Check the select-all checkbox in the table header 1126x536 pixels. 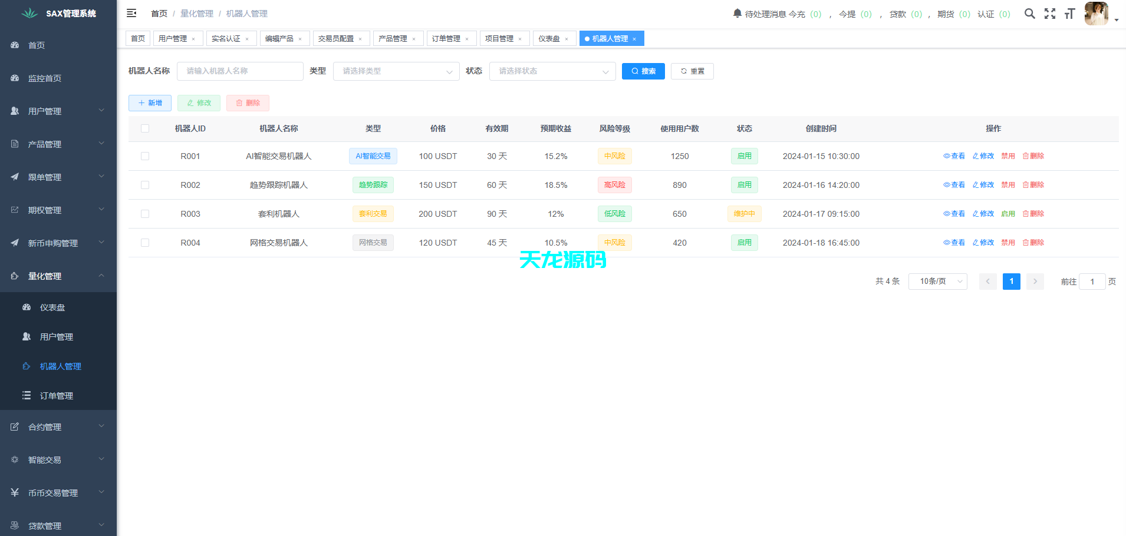(145, 128)
